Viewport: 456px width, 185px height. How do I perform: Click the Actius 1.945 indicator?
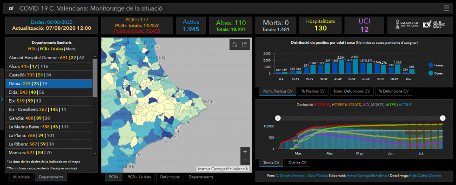click(x=191, y=25)
